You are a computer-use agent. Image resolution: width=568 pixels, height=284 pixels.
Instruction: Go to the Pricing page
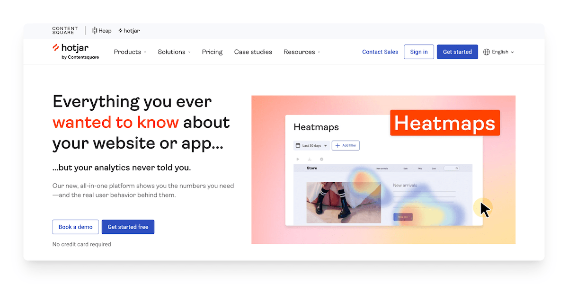pos(212,52)
